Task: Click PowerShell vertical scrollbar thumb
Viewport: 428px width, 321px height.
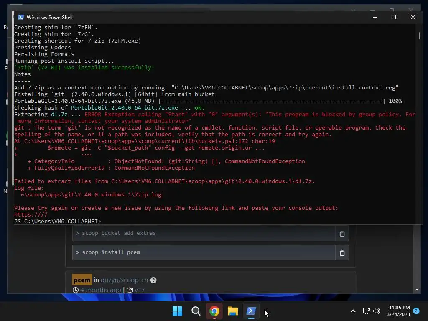Action: pyautogui.click(x=419, y=36)
